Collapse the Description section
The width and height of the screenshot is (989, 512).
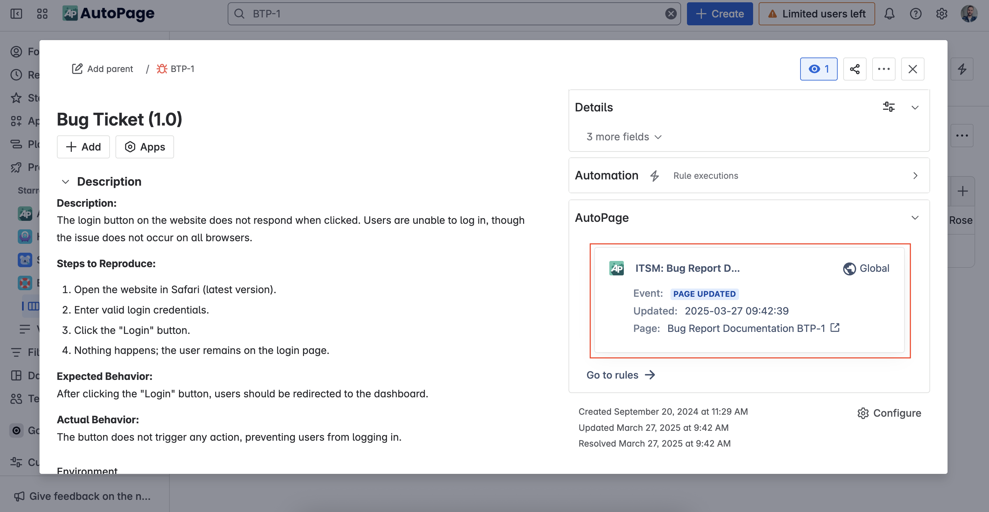coord(65,181)
